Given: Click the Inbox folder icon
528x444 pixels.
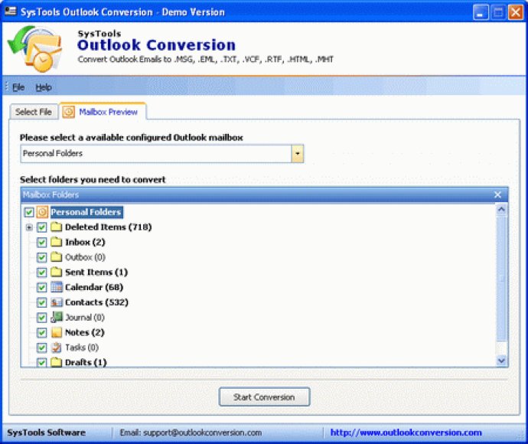Looking at the screenshot, I should click(x=56, y=242).
